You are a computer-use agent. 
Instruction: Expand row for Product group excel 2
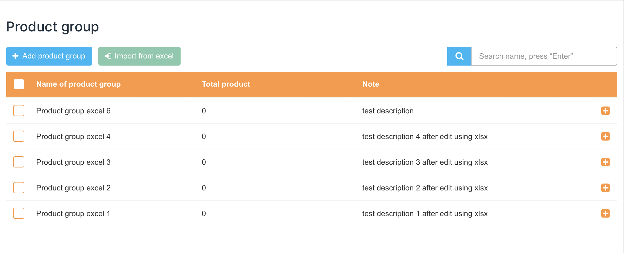click(x=605, y=188)
